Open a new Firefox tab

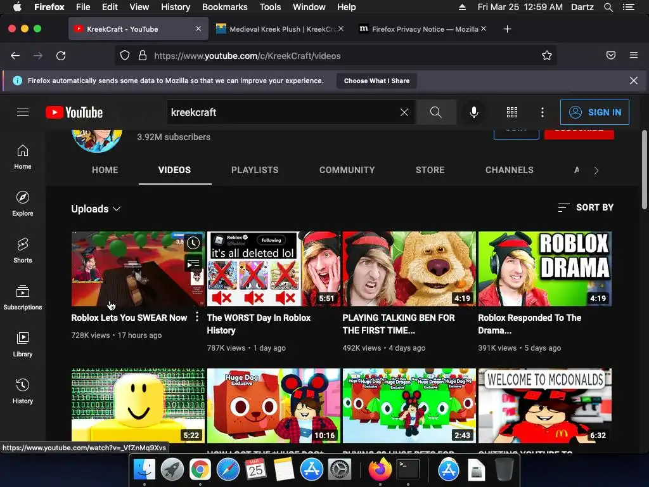pos(508,29)
